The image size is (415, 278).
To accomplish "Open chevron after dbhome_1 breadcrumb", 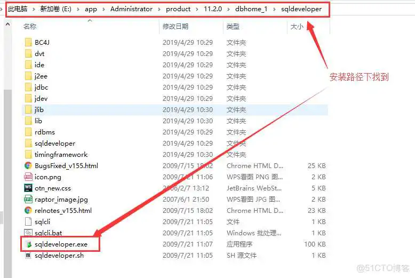I will pyautogui.click(x=274, y=9).
